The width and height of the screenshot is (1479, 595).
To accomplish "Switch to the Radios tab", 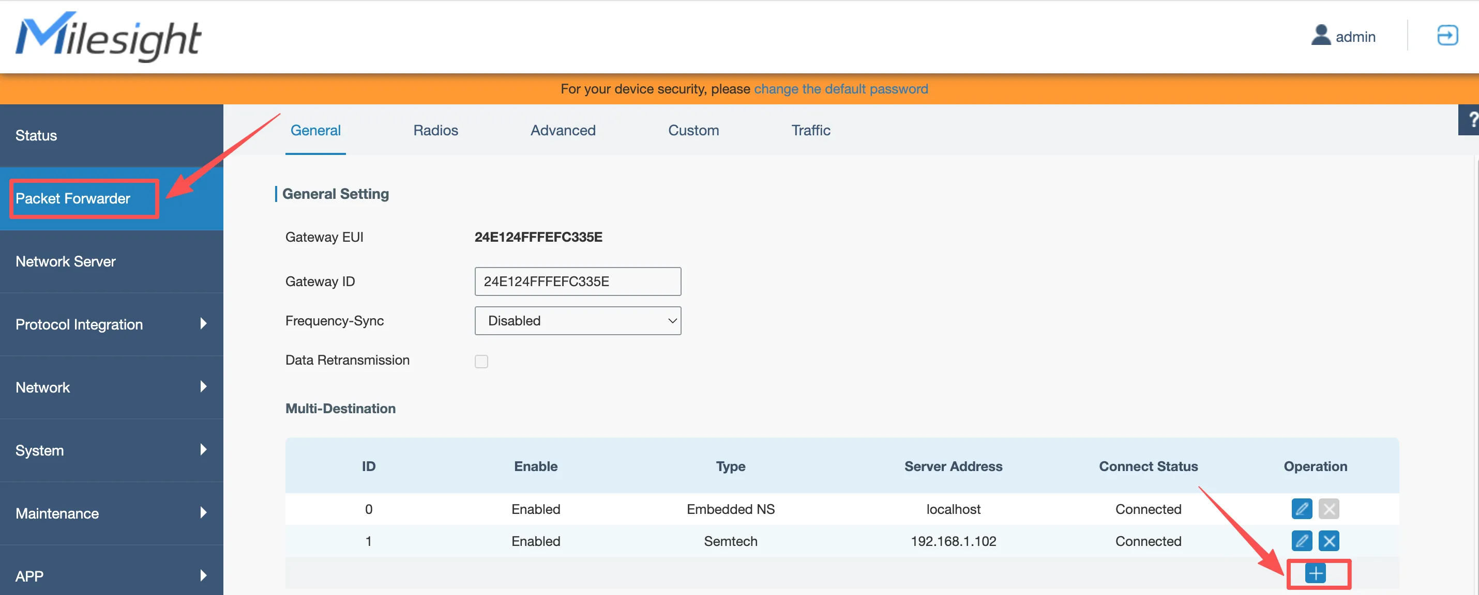I will click(435, 131).
